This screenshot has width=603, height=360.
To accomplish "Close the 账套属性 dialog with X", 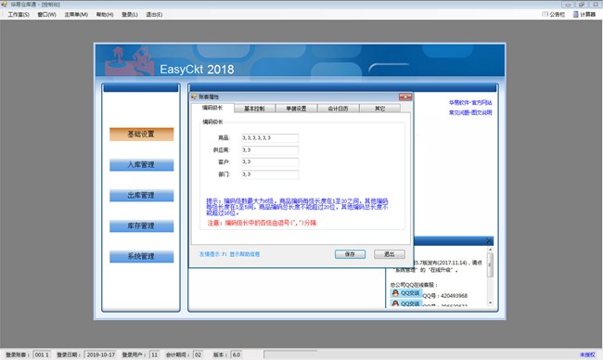I will point(405,96).
